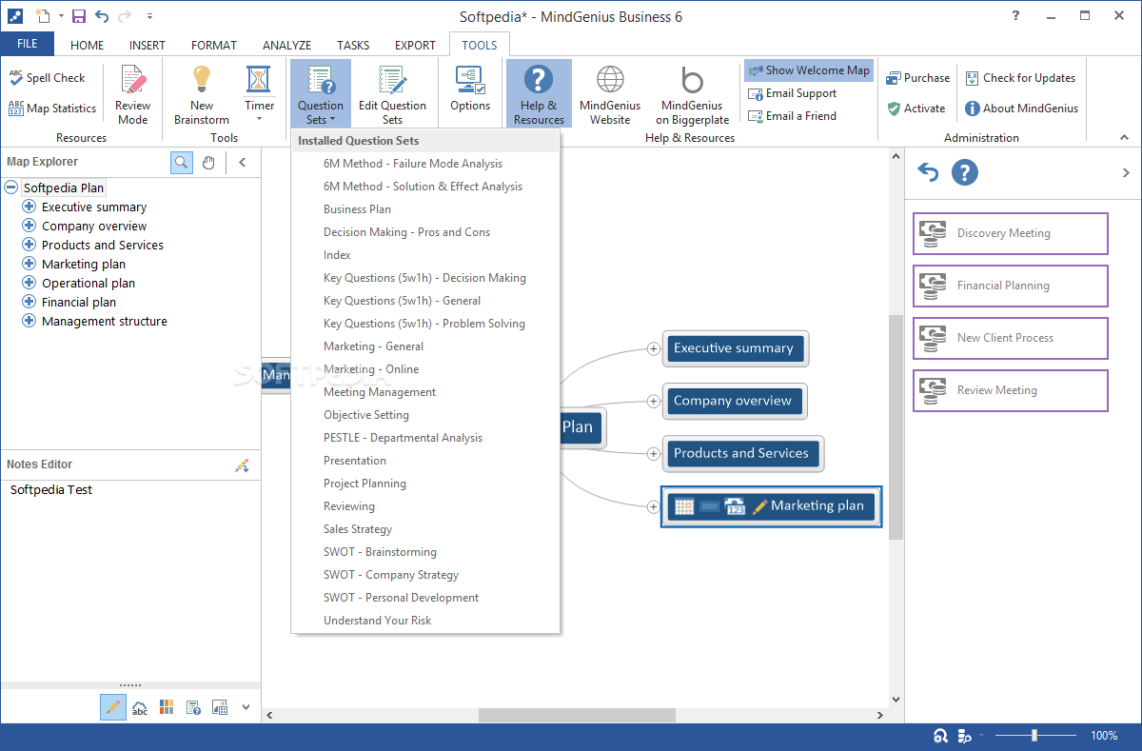Image resolution: width=1142 pixels, height=751 pixels.
Task: Choose Business Plan question set
Action: click(x=425, y=209)
